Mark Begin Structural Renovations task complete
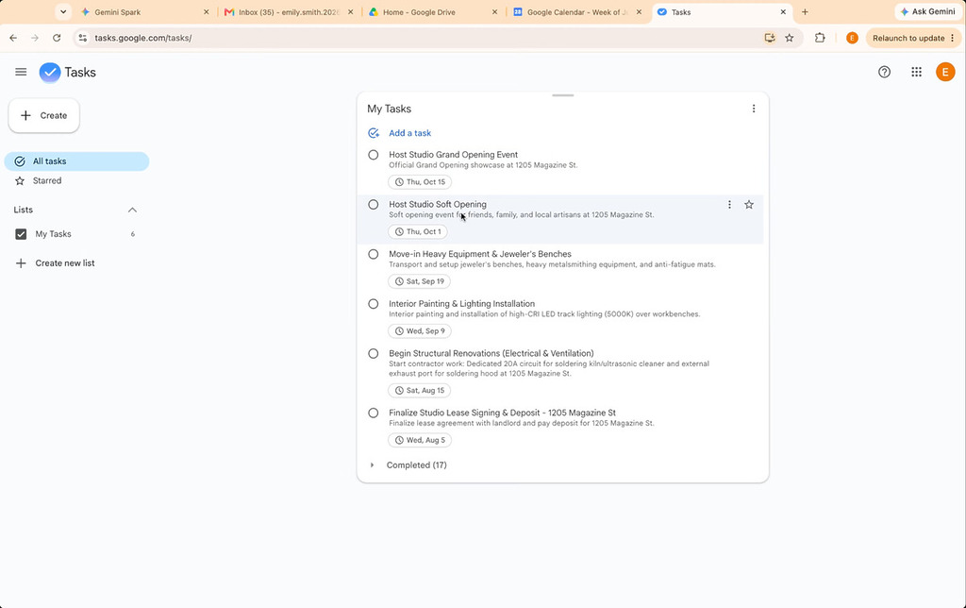Viewport: 966px width, 608px height. point(374,354)
